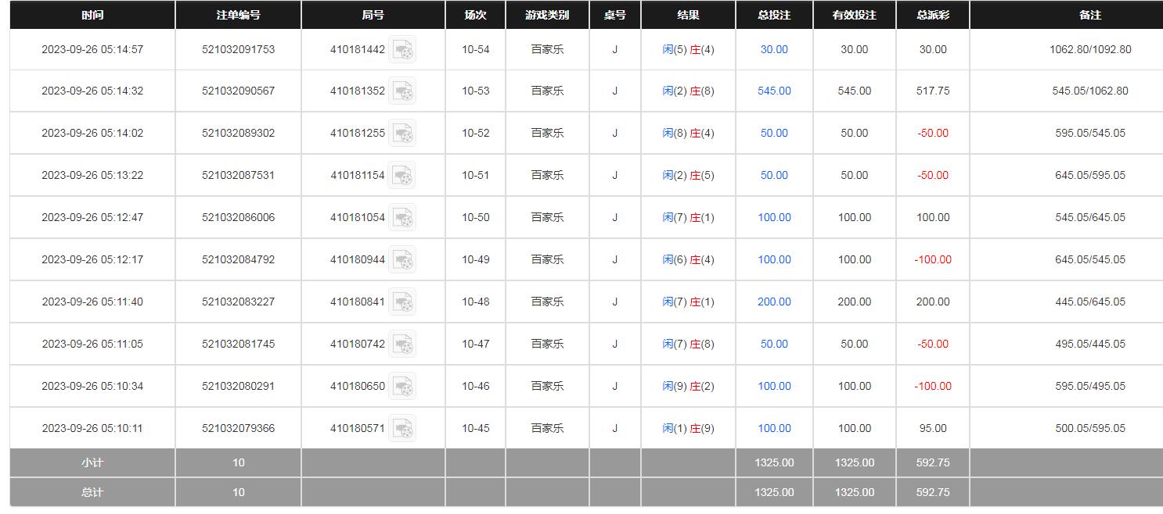Click the 桌号 column header
Screen dimensions: 1163x514
point(614,15)
